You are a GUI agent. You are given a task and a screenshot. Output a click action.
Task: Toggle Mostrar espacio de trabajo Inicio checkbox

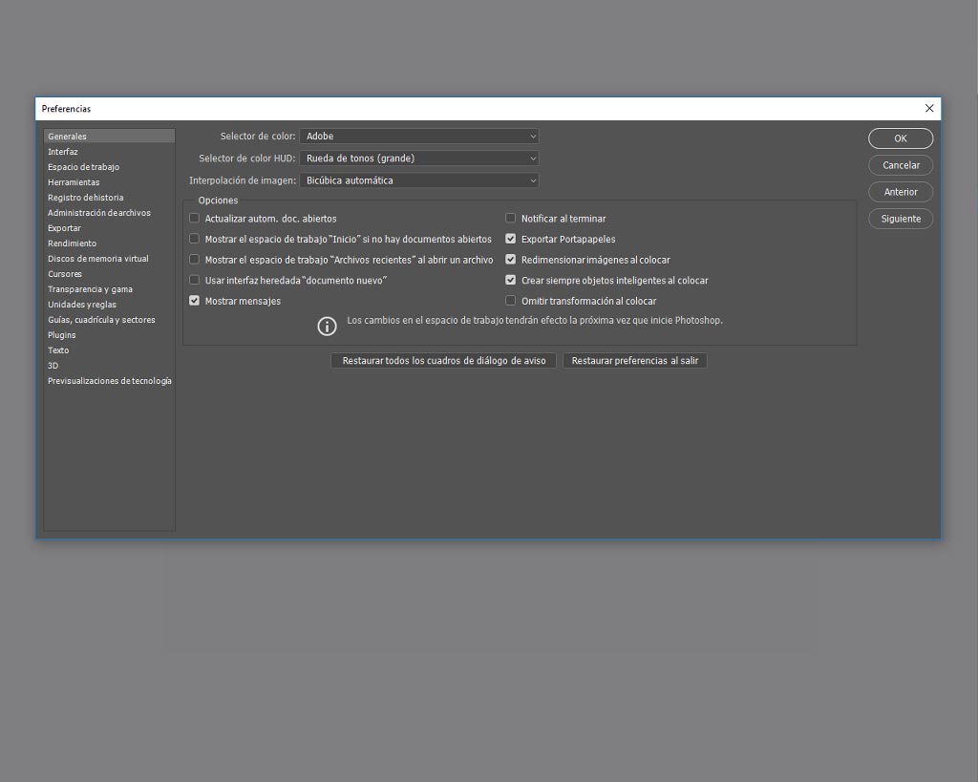(x=195, y=239)
